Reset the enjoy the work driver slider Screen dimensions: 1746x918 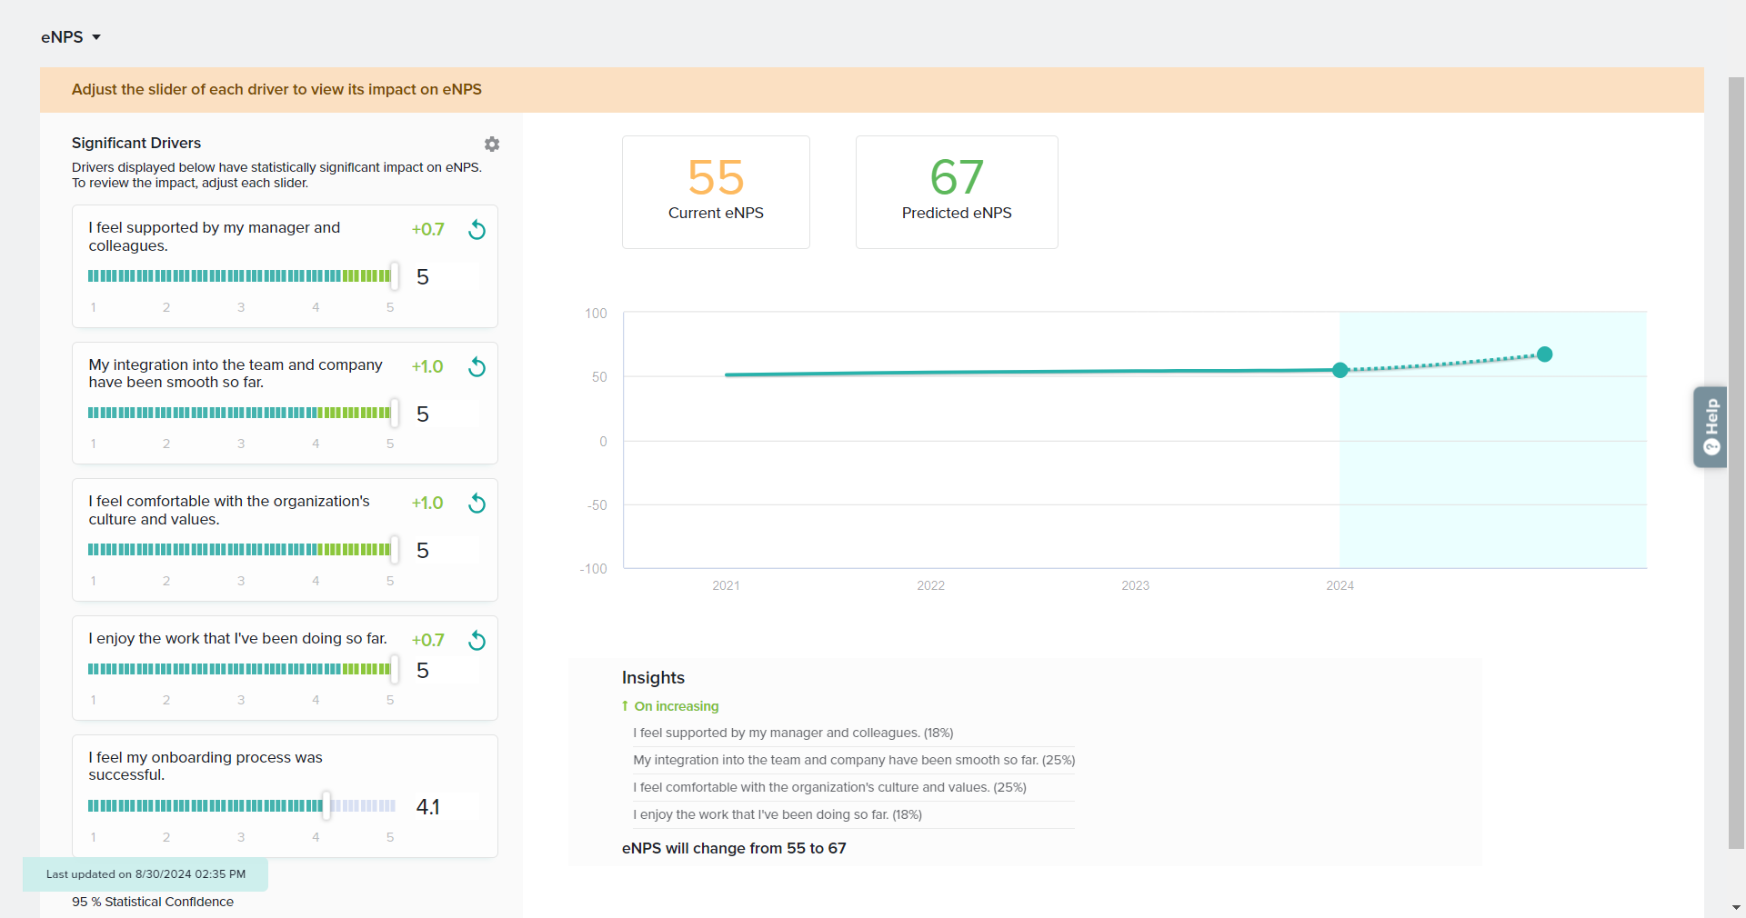click(x=477, y=641)
